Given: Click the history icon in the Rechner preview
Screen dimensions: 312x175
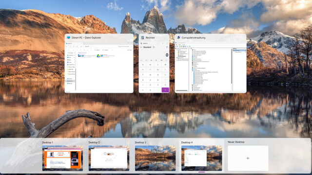Looking at the screenshot, I should click(167, 47).
